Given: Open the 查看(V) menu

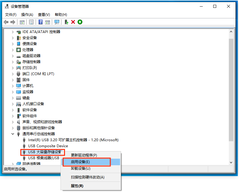Looking at the screenshot, I should click(x=44, y=15).
